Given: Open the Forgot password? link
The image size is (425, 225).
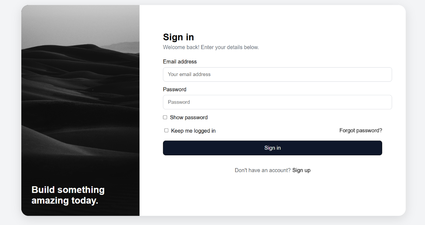Looking at the screenshot, I should click(x=361, y=131).
